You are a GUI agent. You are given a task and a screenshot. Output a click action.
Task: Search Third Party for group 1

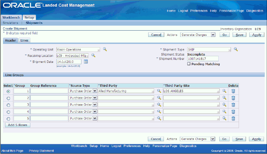(159, 91)
